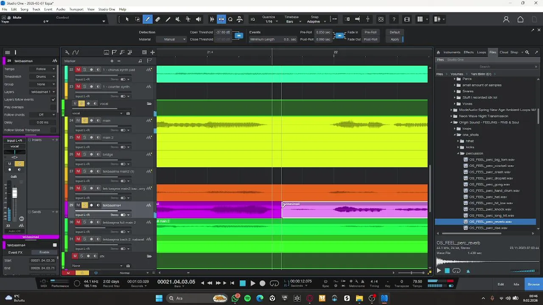543x305 pixels.
Task: Select the Mute tool in the toolbar
Action: pos(178,19)
